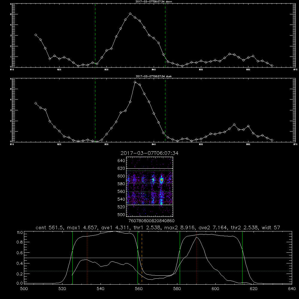Open the colored spectrogram image thumbnail
Screen dimensions: 299x299
(x=150, y=187)
